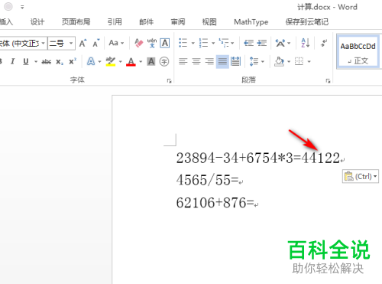Open the 保存到云笔记 tab

[x=306, y=22]
